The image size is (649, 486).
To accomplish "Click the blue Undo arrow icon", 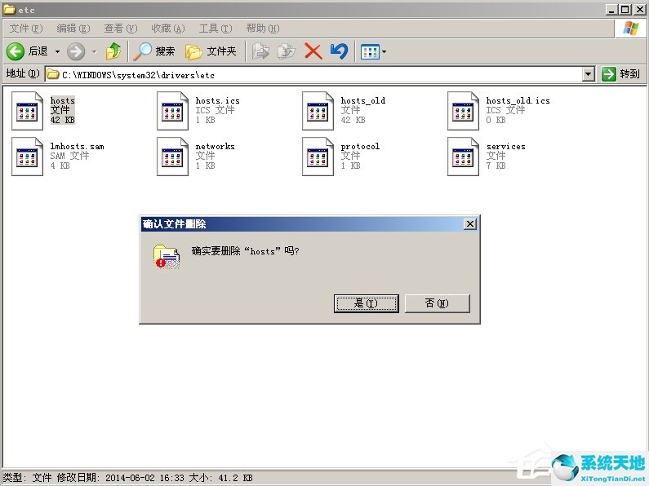I will [339, 51].
